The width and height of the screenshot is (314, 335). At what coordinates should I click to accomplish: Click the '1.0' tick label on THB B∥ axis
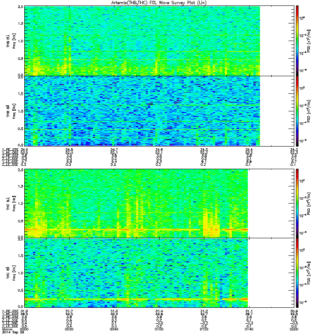pyautogui.click(x=21, y=111)
